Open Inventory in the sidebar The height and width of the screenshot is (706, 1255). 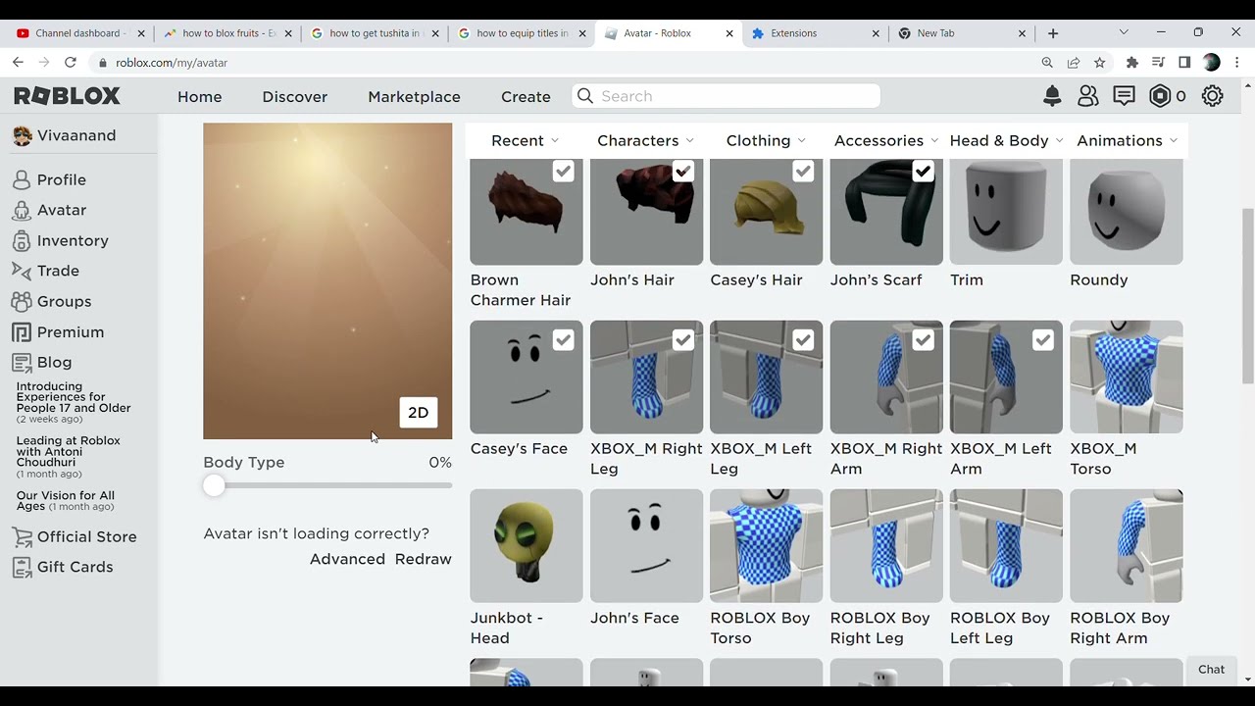click(73, 240)
